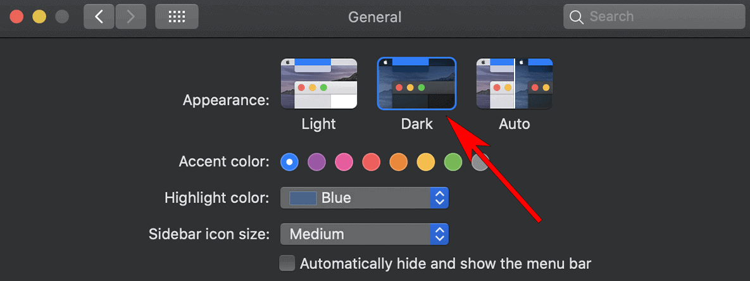Open the Highlight color dropdown
This screenshot has height=281, width=750.
coord(364,198)
